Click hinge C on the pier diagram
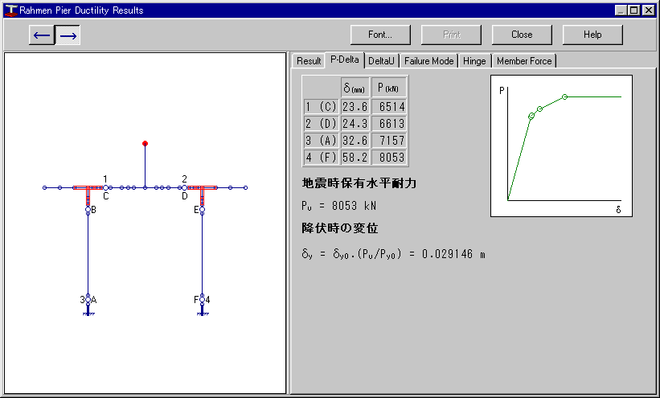Image resolution: width=660 pixels, height=398 pixels. [x=105, y=188]
